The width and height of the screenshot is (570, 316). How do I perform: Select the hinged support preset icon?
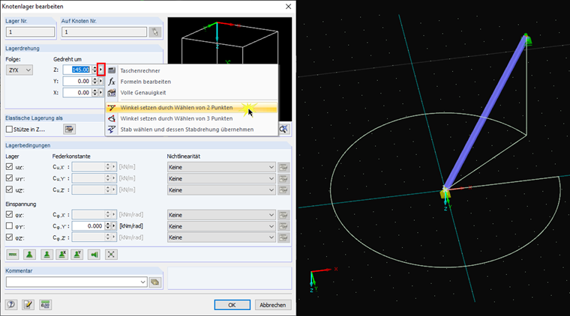[29, 255]
